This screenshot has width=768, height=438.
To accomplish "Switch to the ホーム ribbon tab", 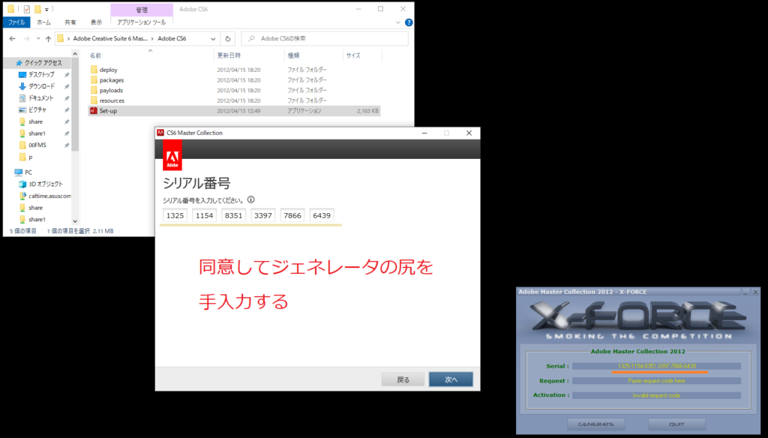I will coord(43,22).
